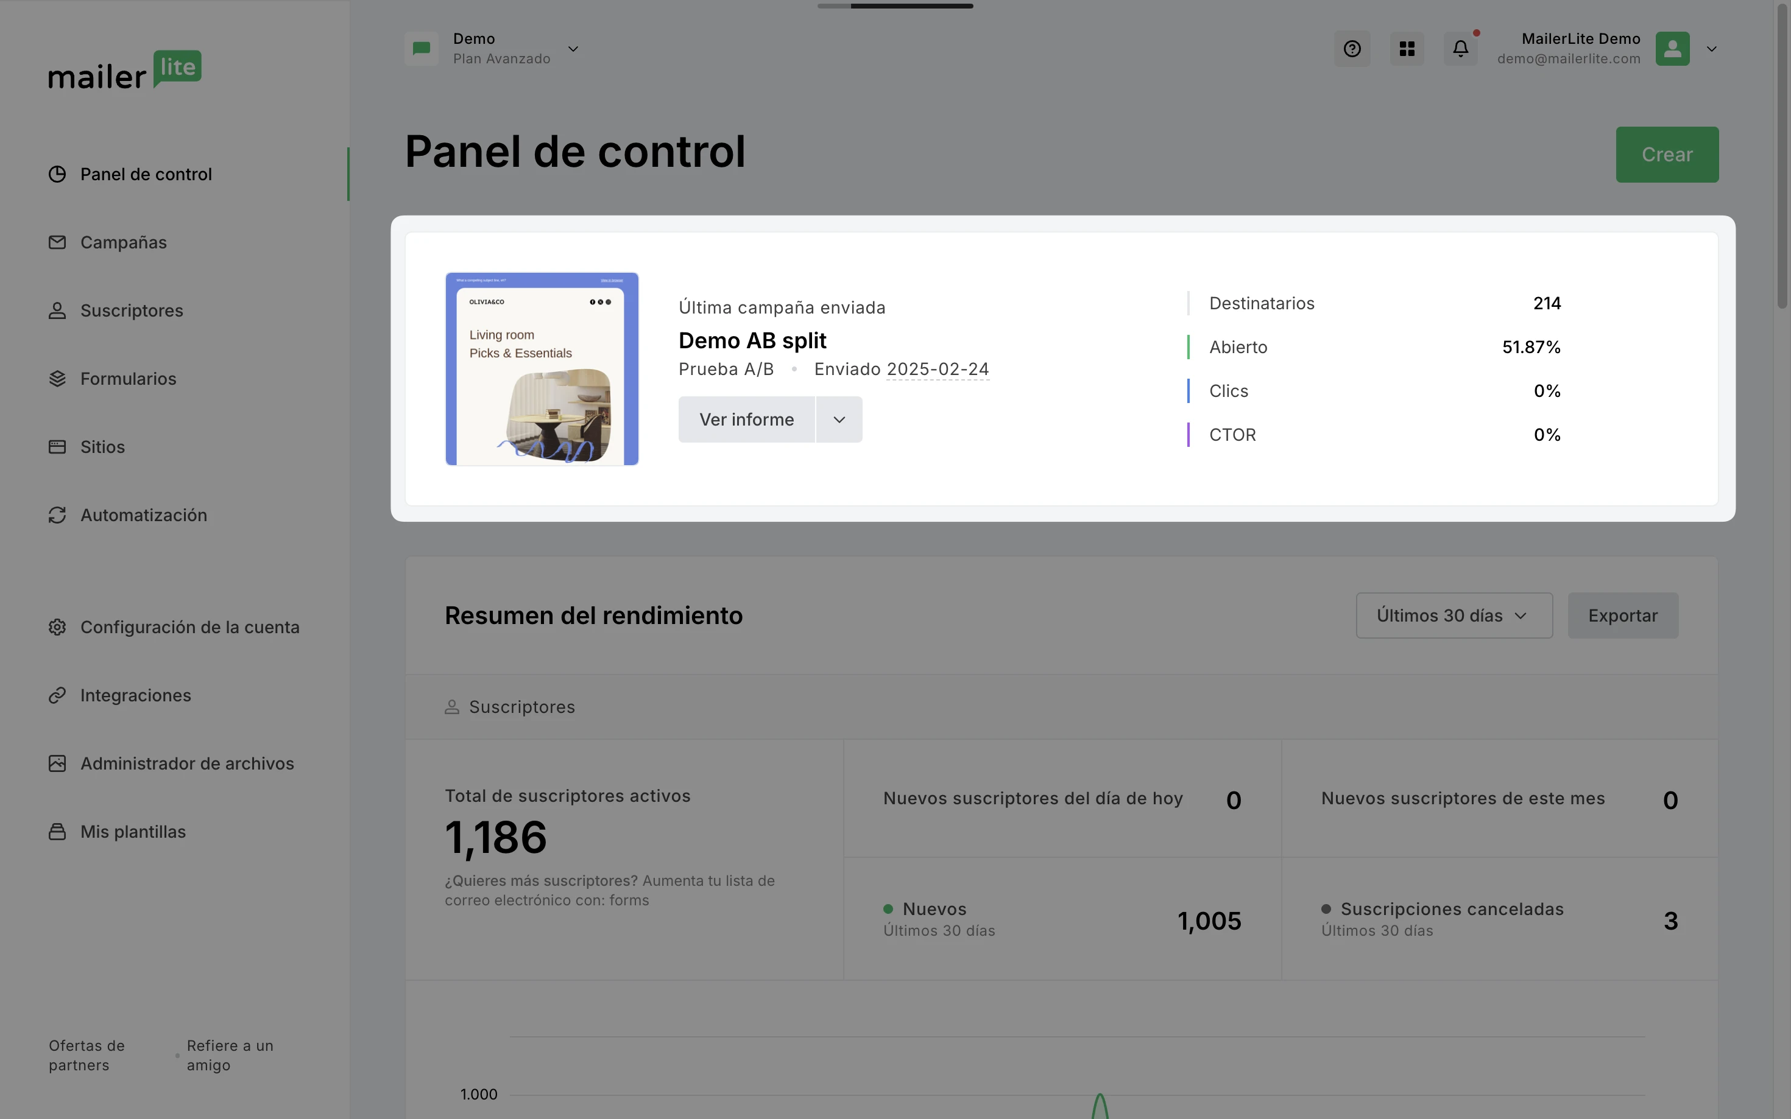Open the Living room campaign thumbnail
The image size is (1791, 1119).
click(541, 368)
